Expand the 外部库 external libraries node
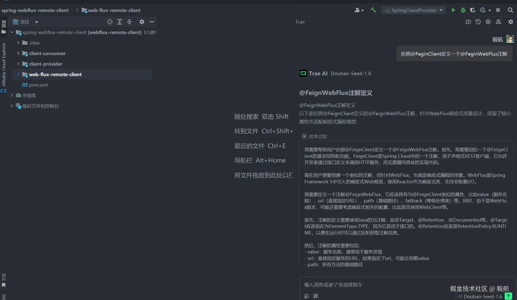The width and height of the screenshot is (517, 300). tap(12, 95)
